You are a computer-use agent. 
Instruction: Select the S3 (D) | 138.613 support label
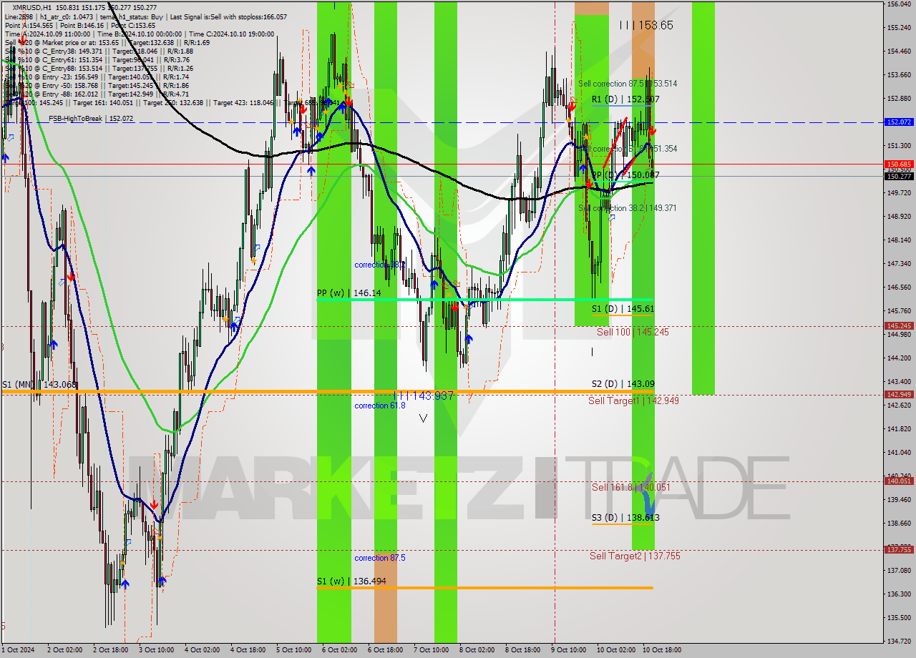[625, 518]
